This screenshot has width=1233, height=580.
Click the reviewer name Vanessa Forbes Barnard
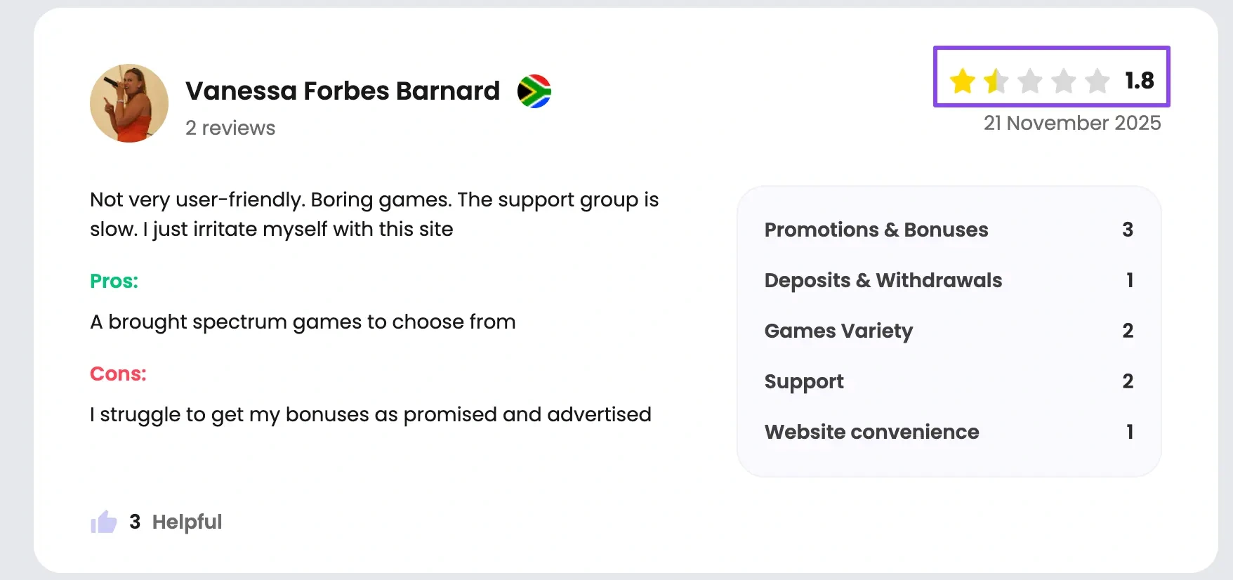343,91
